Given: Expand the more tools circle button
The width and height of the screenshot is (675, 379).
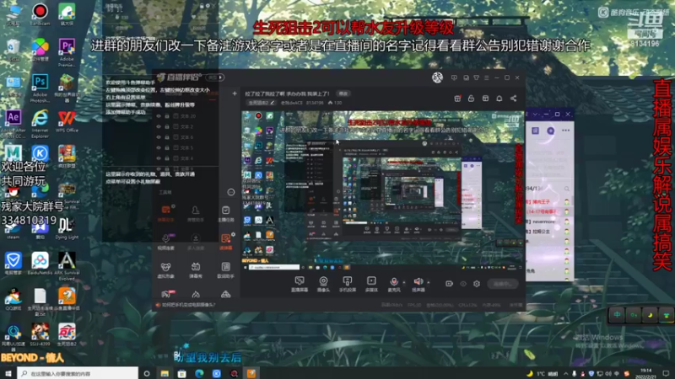Looking at the screenshot, I should coord(231,192).
